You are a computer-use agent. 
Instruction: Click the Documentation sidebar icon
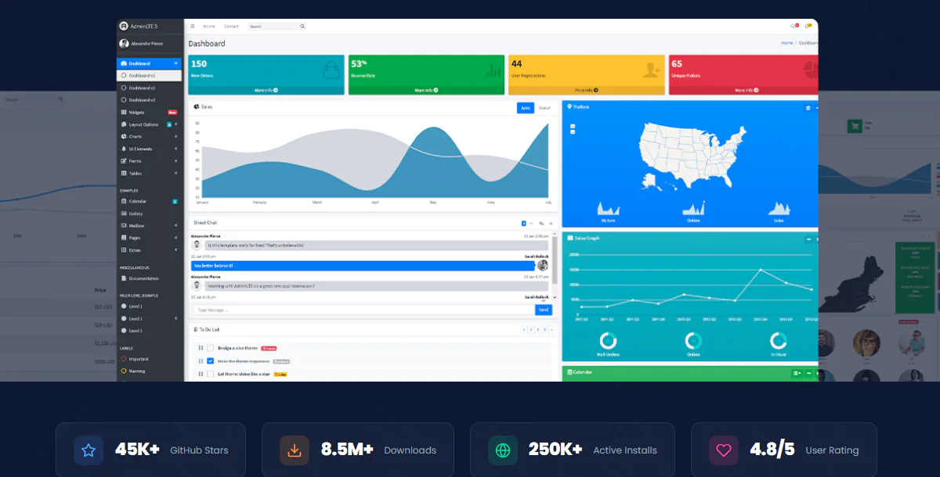(x=123, y=278)
